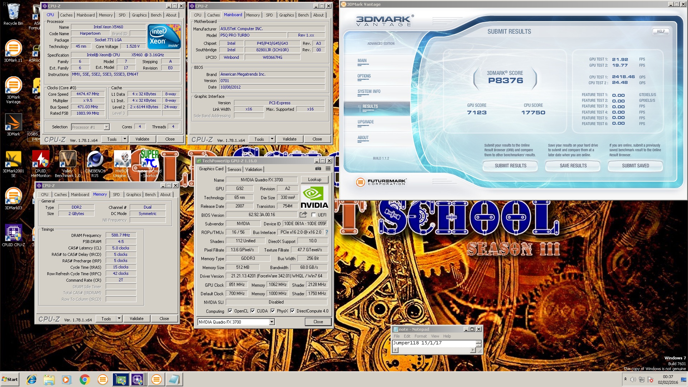
Task: Switch to Caches tab in CPU-Z CPU window
Action: (66, 15)
